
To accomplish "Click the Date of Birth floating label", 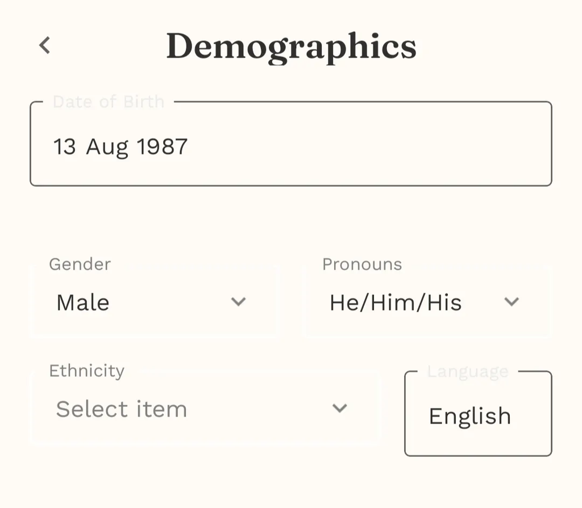I will [109, 102].
